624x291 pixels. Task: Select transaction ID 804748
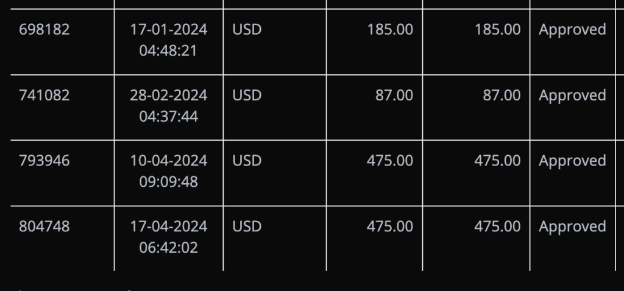(44, 226)
